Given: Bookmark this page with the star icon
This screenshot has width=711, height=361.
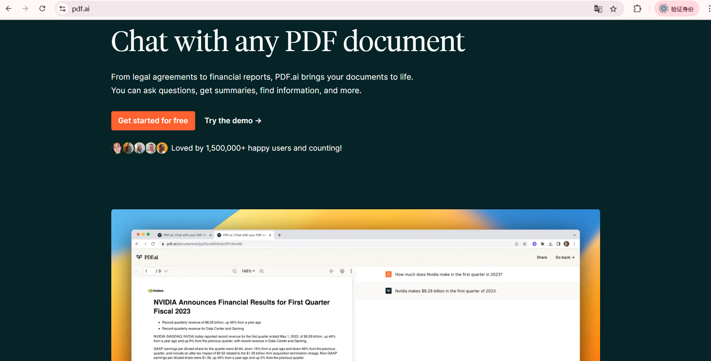Looking at the screenshot, I should [x=613, y=9].
